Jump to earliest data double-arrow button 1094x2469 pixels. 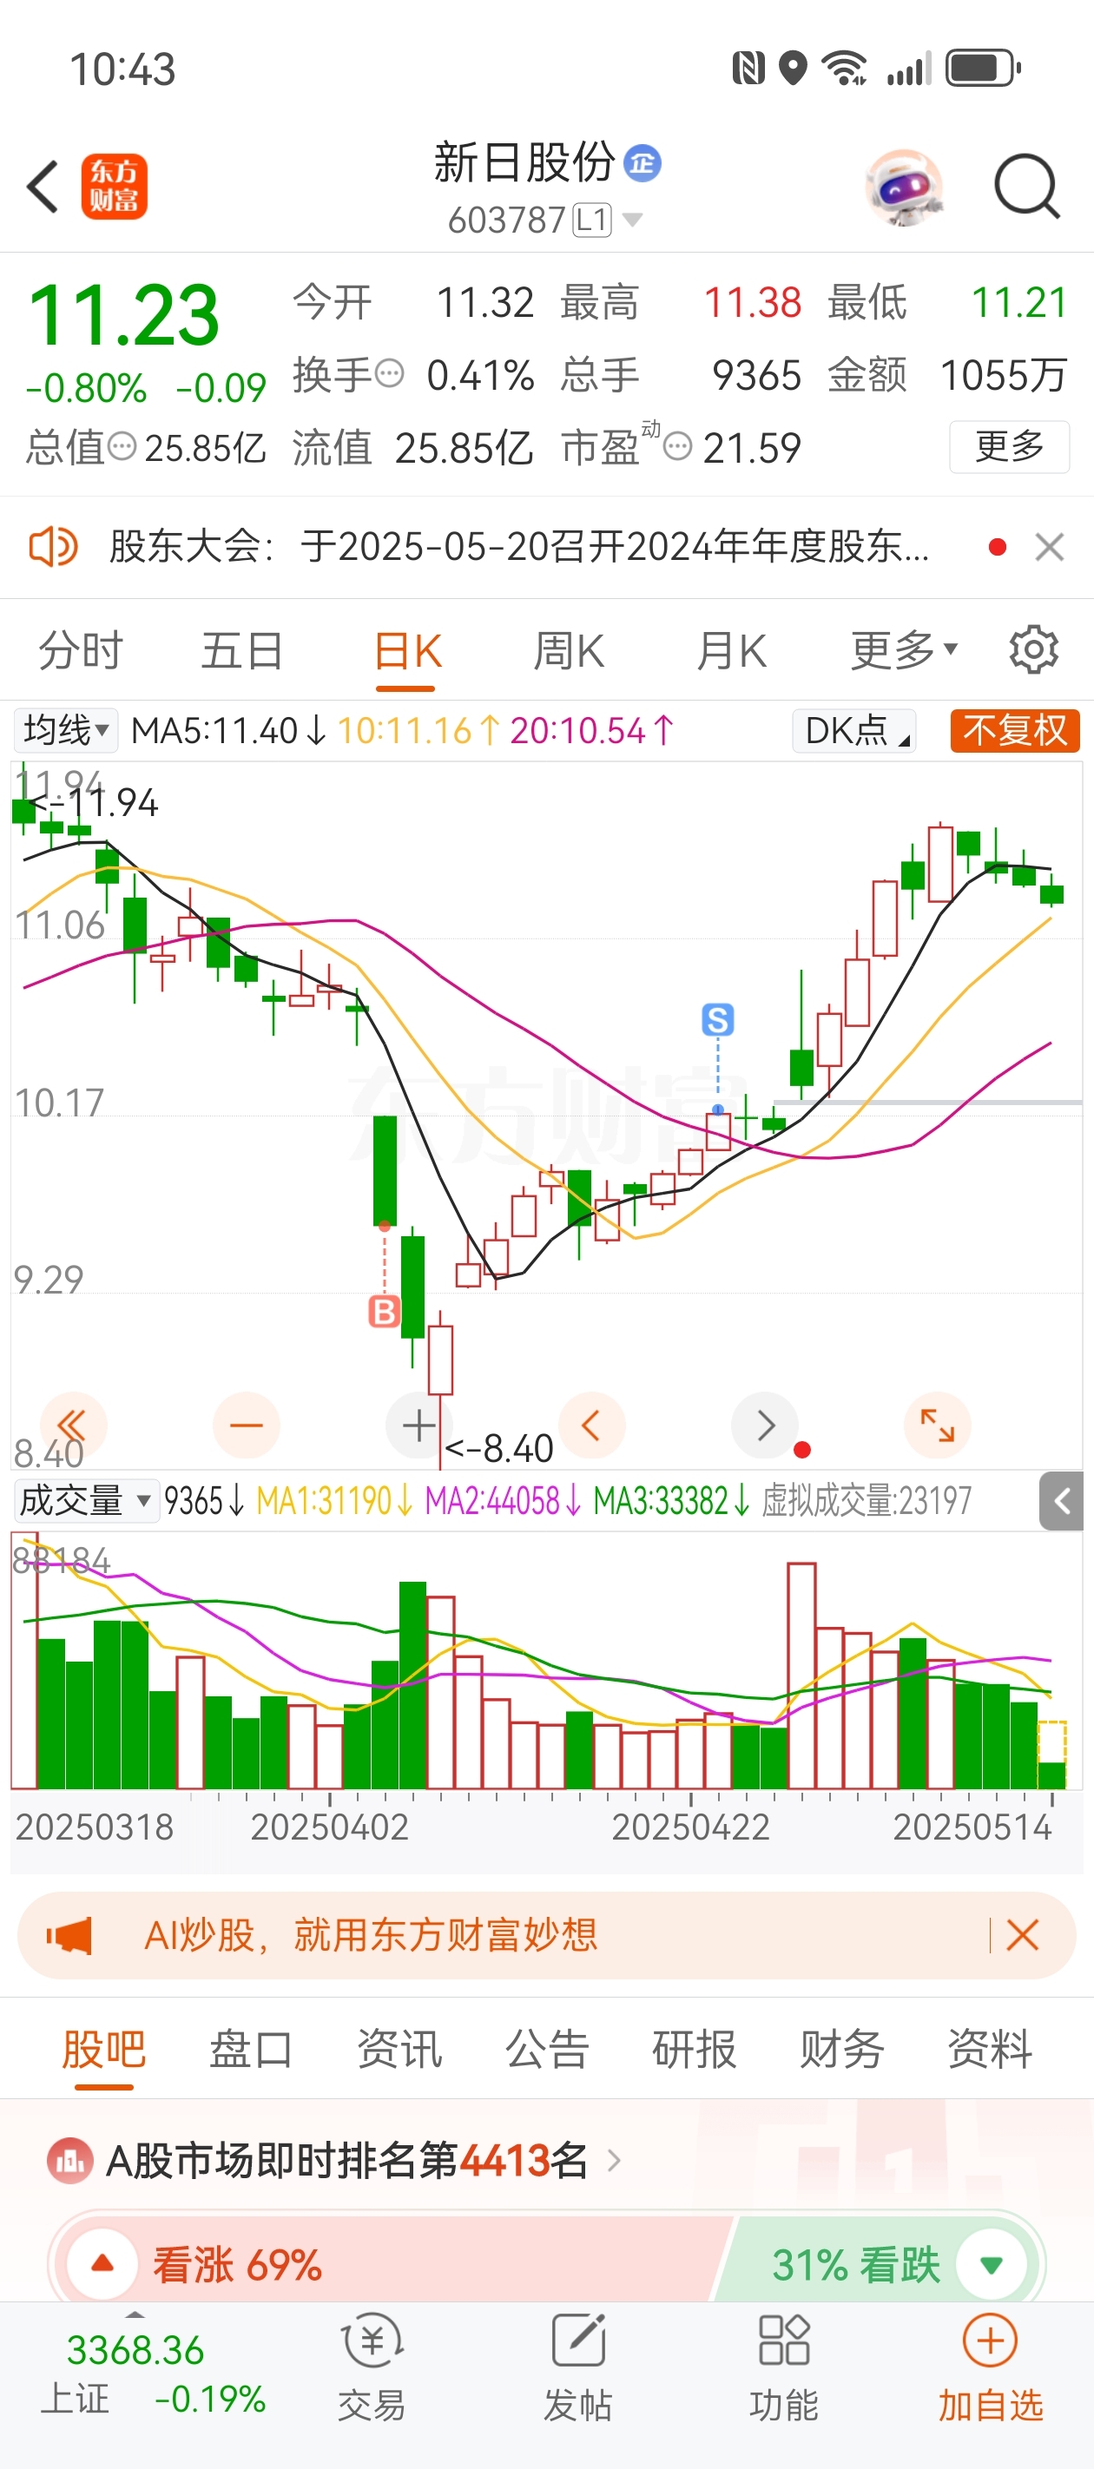click(74, 1425)
